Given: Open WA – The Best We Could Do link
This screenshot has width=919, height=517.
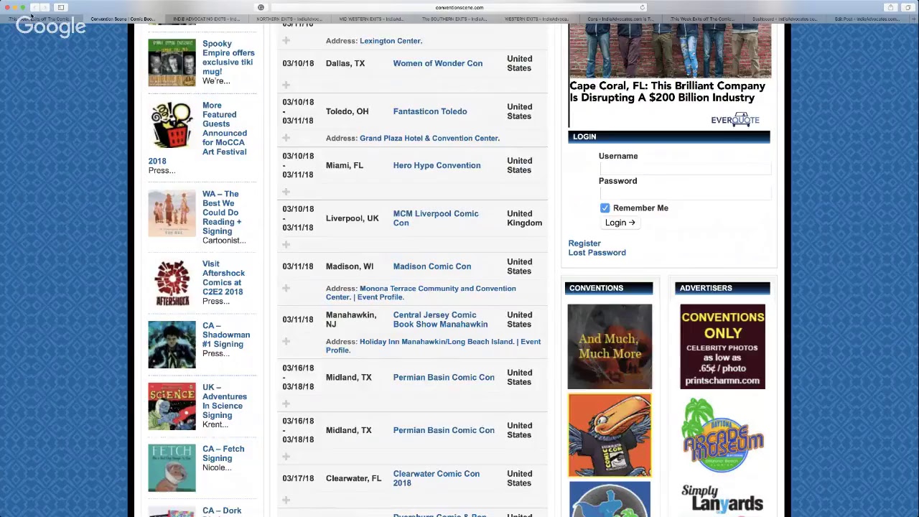Looking at the screenshot, I should [x=221, y=213].
